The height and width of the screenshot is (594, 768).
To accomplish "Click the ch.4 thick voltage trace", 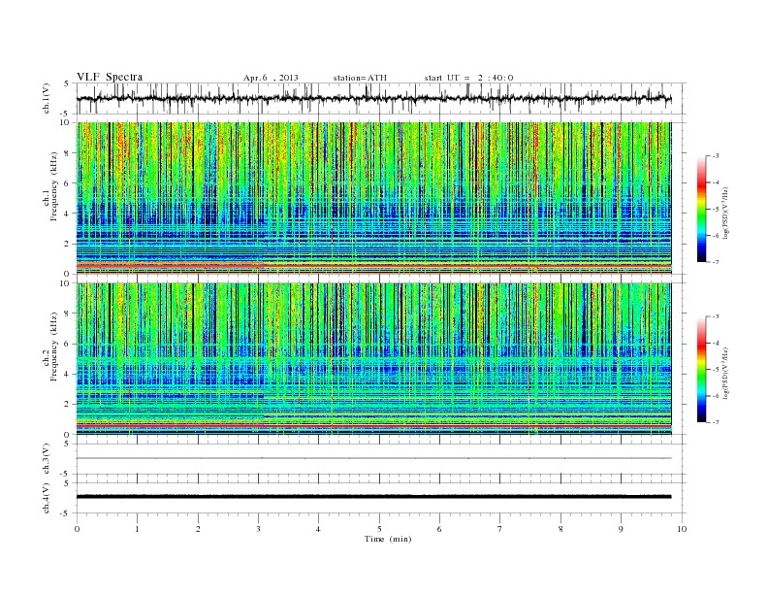I will click(x=373, y=497).
